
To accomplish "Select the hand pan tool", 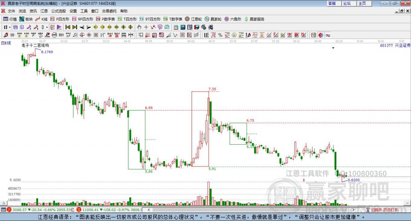I will [139, 27].
